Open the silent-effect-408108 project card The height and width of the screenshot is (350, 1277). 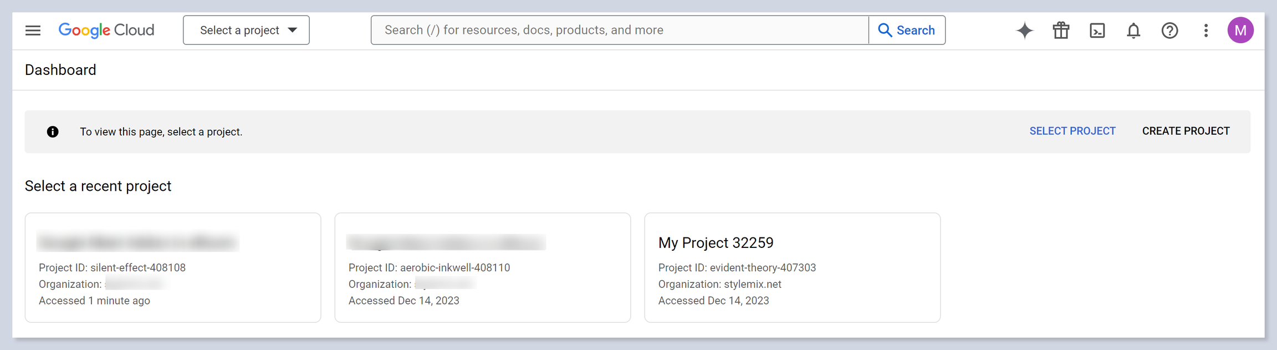(172, 267)
